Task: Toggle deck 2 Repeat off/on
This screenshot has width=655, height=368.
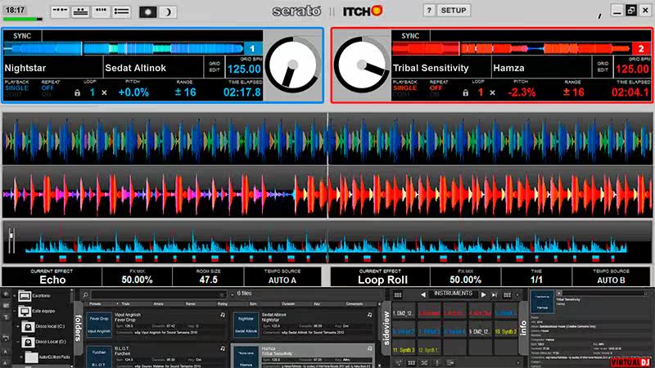Action: coord(436,91)
